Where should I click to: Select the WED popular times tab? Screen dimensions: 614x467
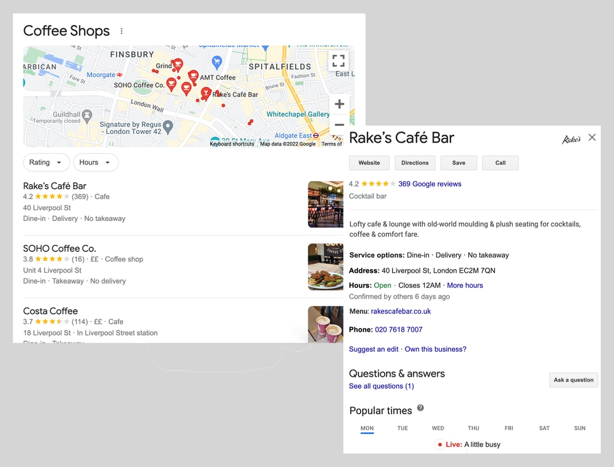point(438,428)
